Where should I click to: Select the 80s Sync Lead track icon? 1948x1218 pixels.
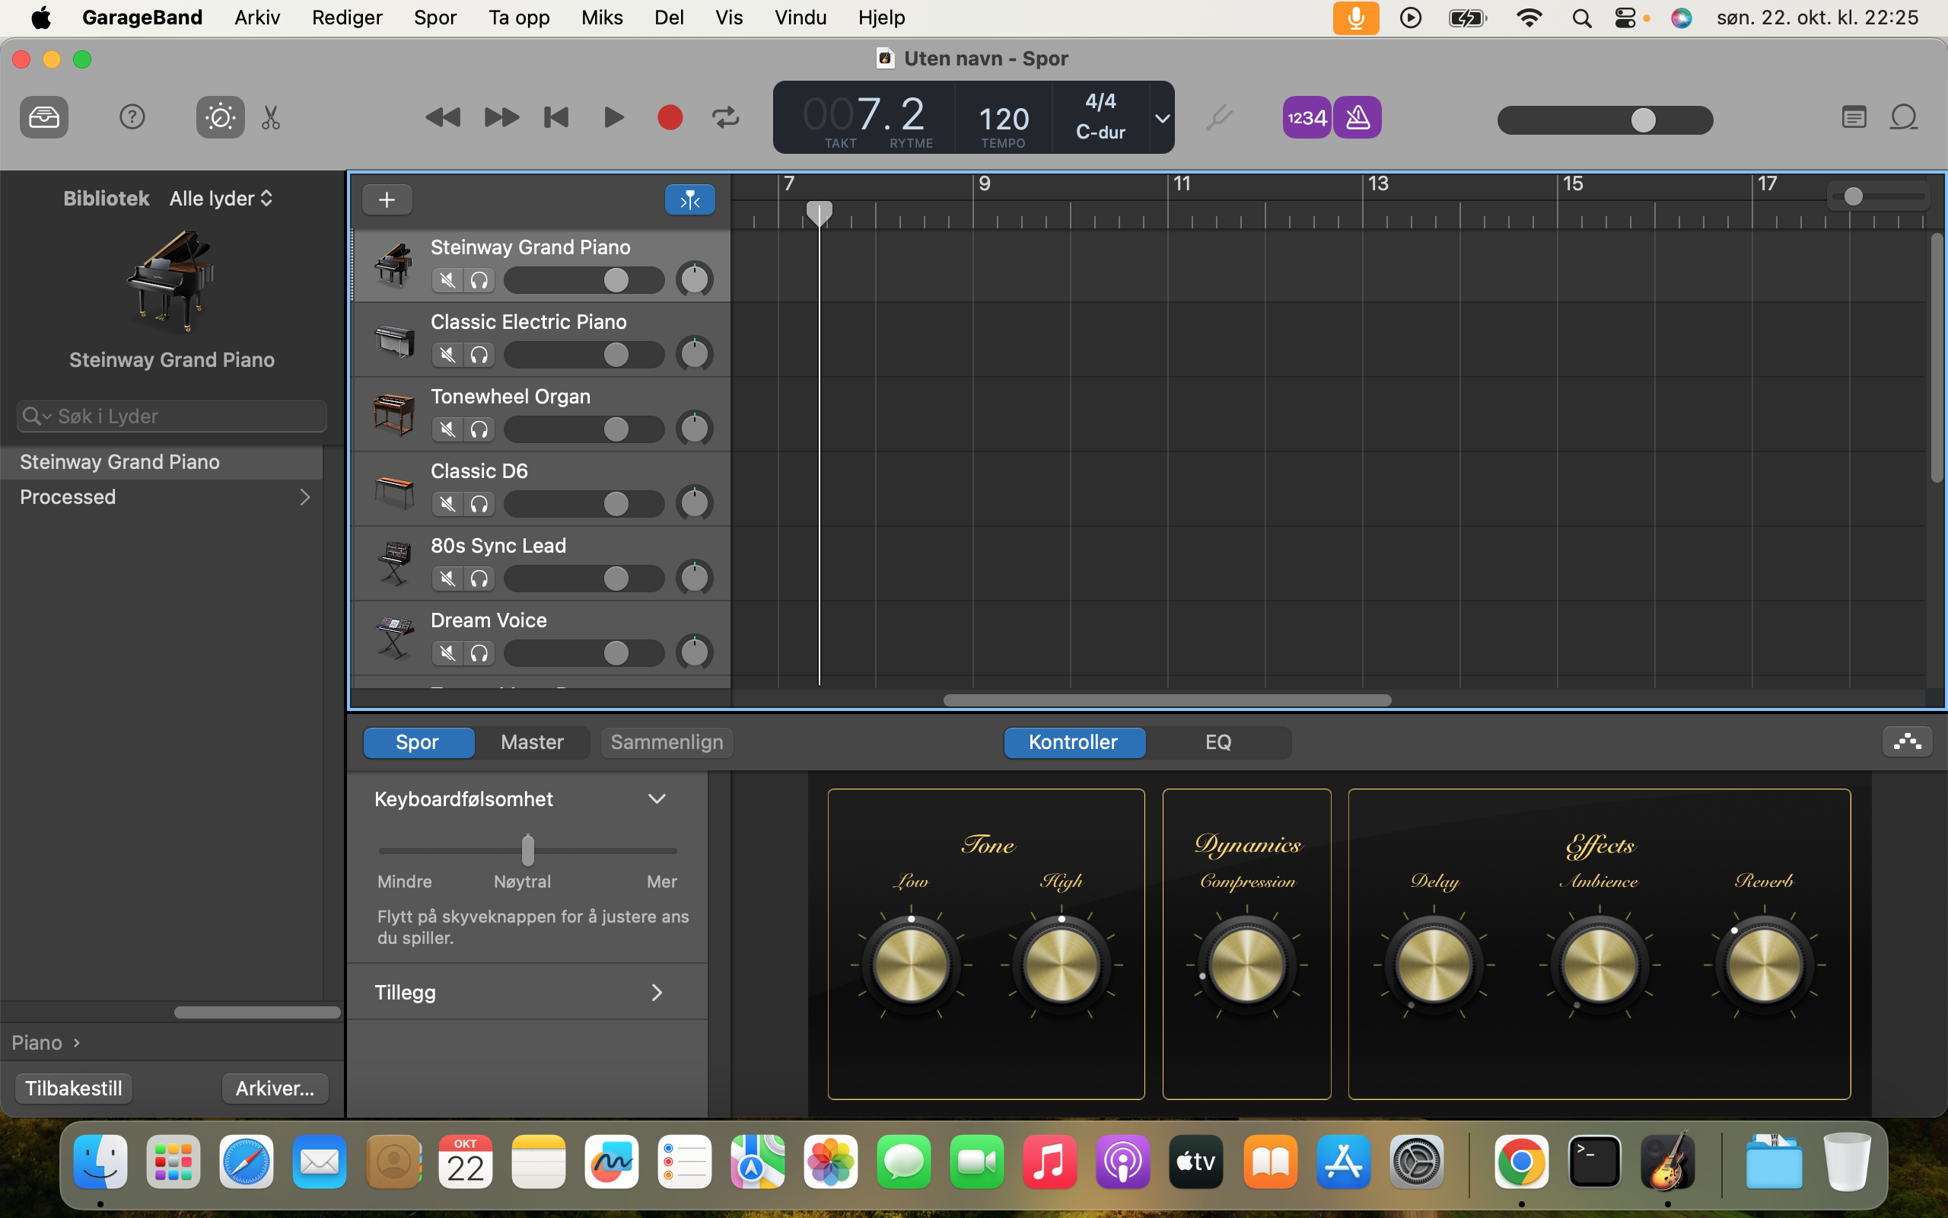[x=393, y=564]
